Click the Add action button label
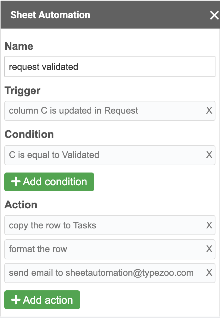 tap(48, 300)
